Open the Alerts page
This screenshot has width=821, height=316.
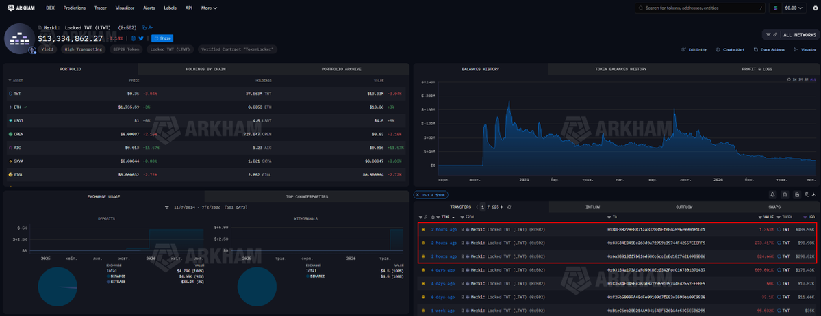(149, 8)
